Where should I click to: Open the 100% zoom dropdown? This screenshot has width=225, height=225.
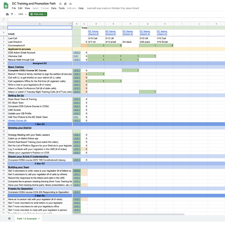tap(22, 14)
